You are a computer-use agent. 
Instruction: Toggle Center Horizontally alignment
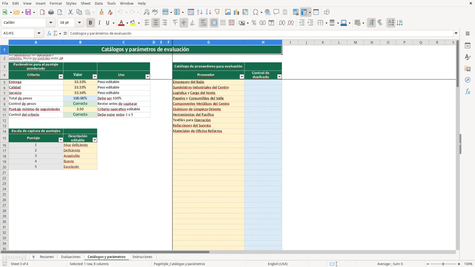click(156, 23)
